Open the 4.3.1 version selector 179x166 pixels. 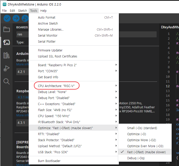(22, 123)
